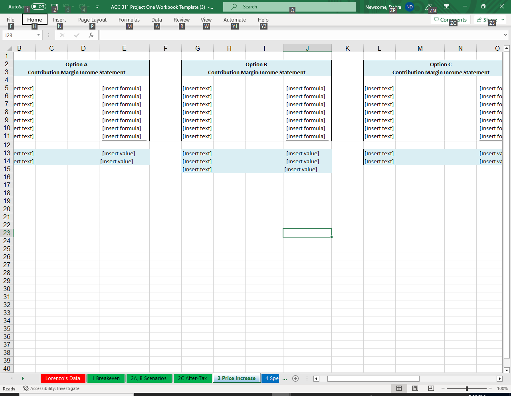Select column J header
This screenshot has height=396, width=511.
pyautogui.click(x=307, y=48)
